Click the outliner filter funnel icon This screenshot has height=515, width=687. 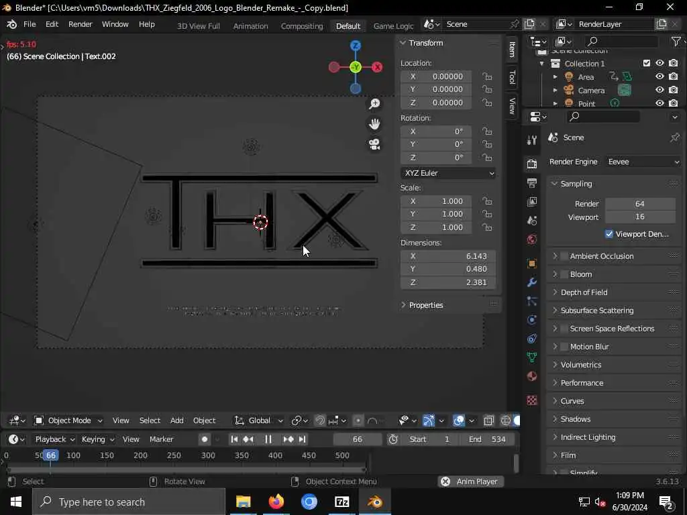click(x=676, y=41)
